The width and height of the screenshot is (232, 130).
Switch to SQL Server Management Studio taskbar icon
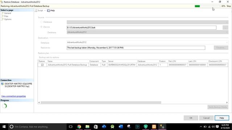[x=162, y=127]
